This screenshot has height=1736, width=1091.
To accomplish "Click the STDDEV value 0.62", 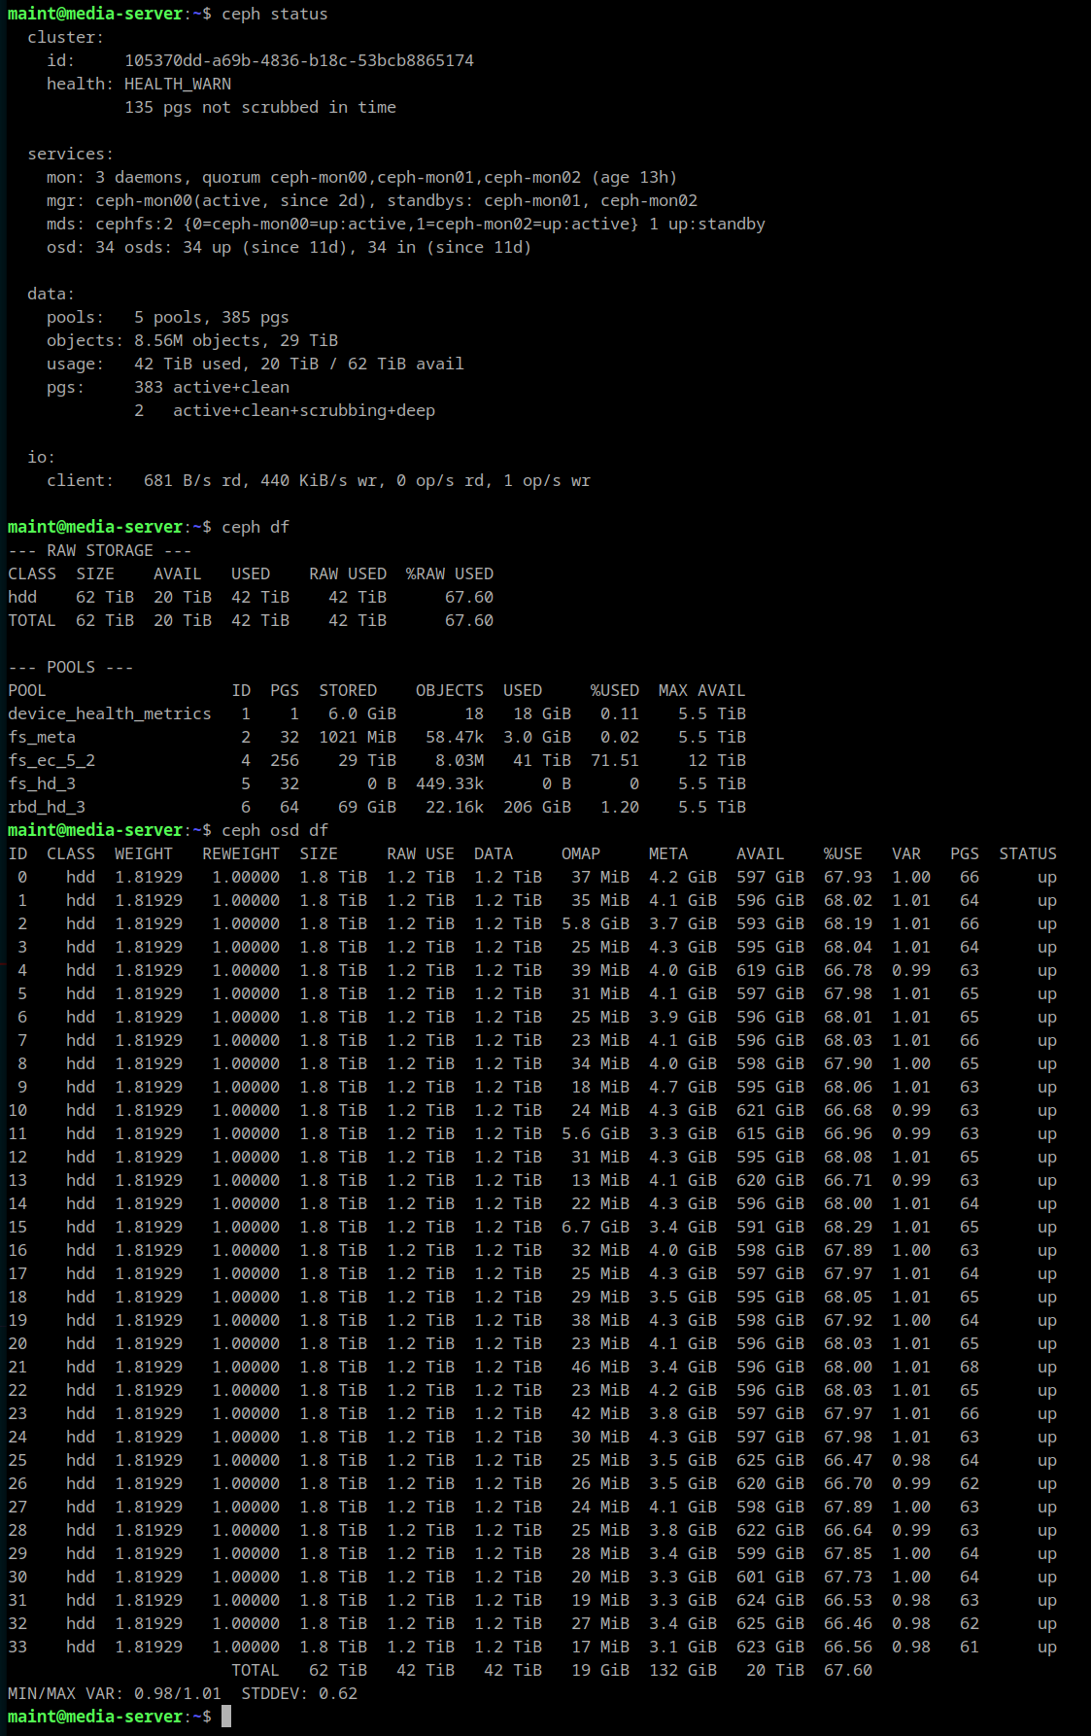I will (x=337, y=1694).
